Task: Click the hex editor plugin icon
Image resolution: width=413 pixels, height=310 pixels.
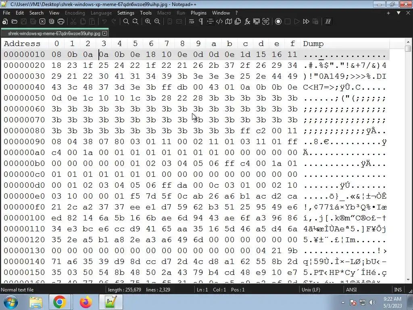Action: (x=328, y=22)
